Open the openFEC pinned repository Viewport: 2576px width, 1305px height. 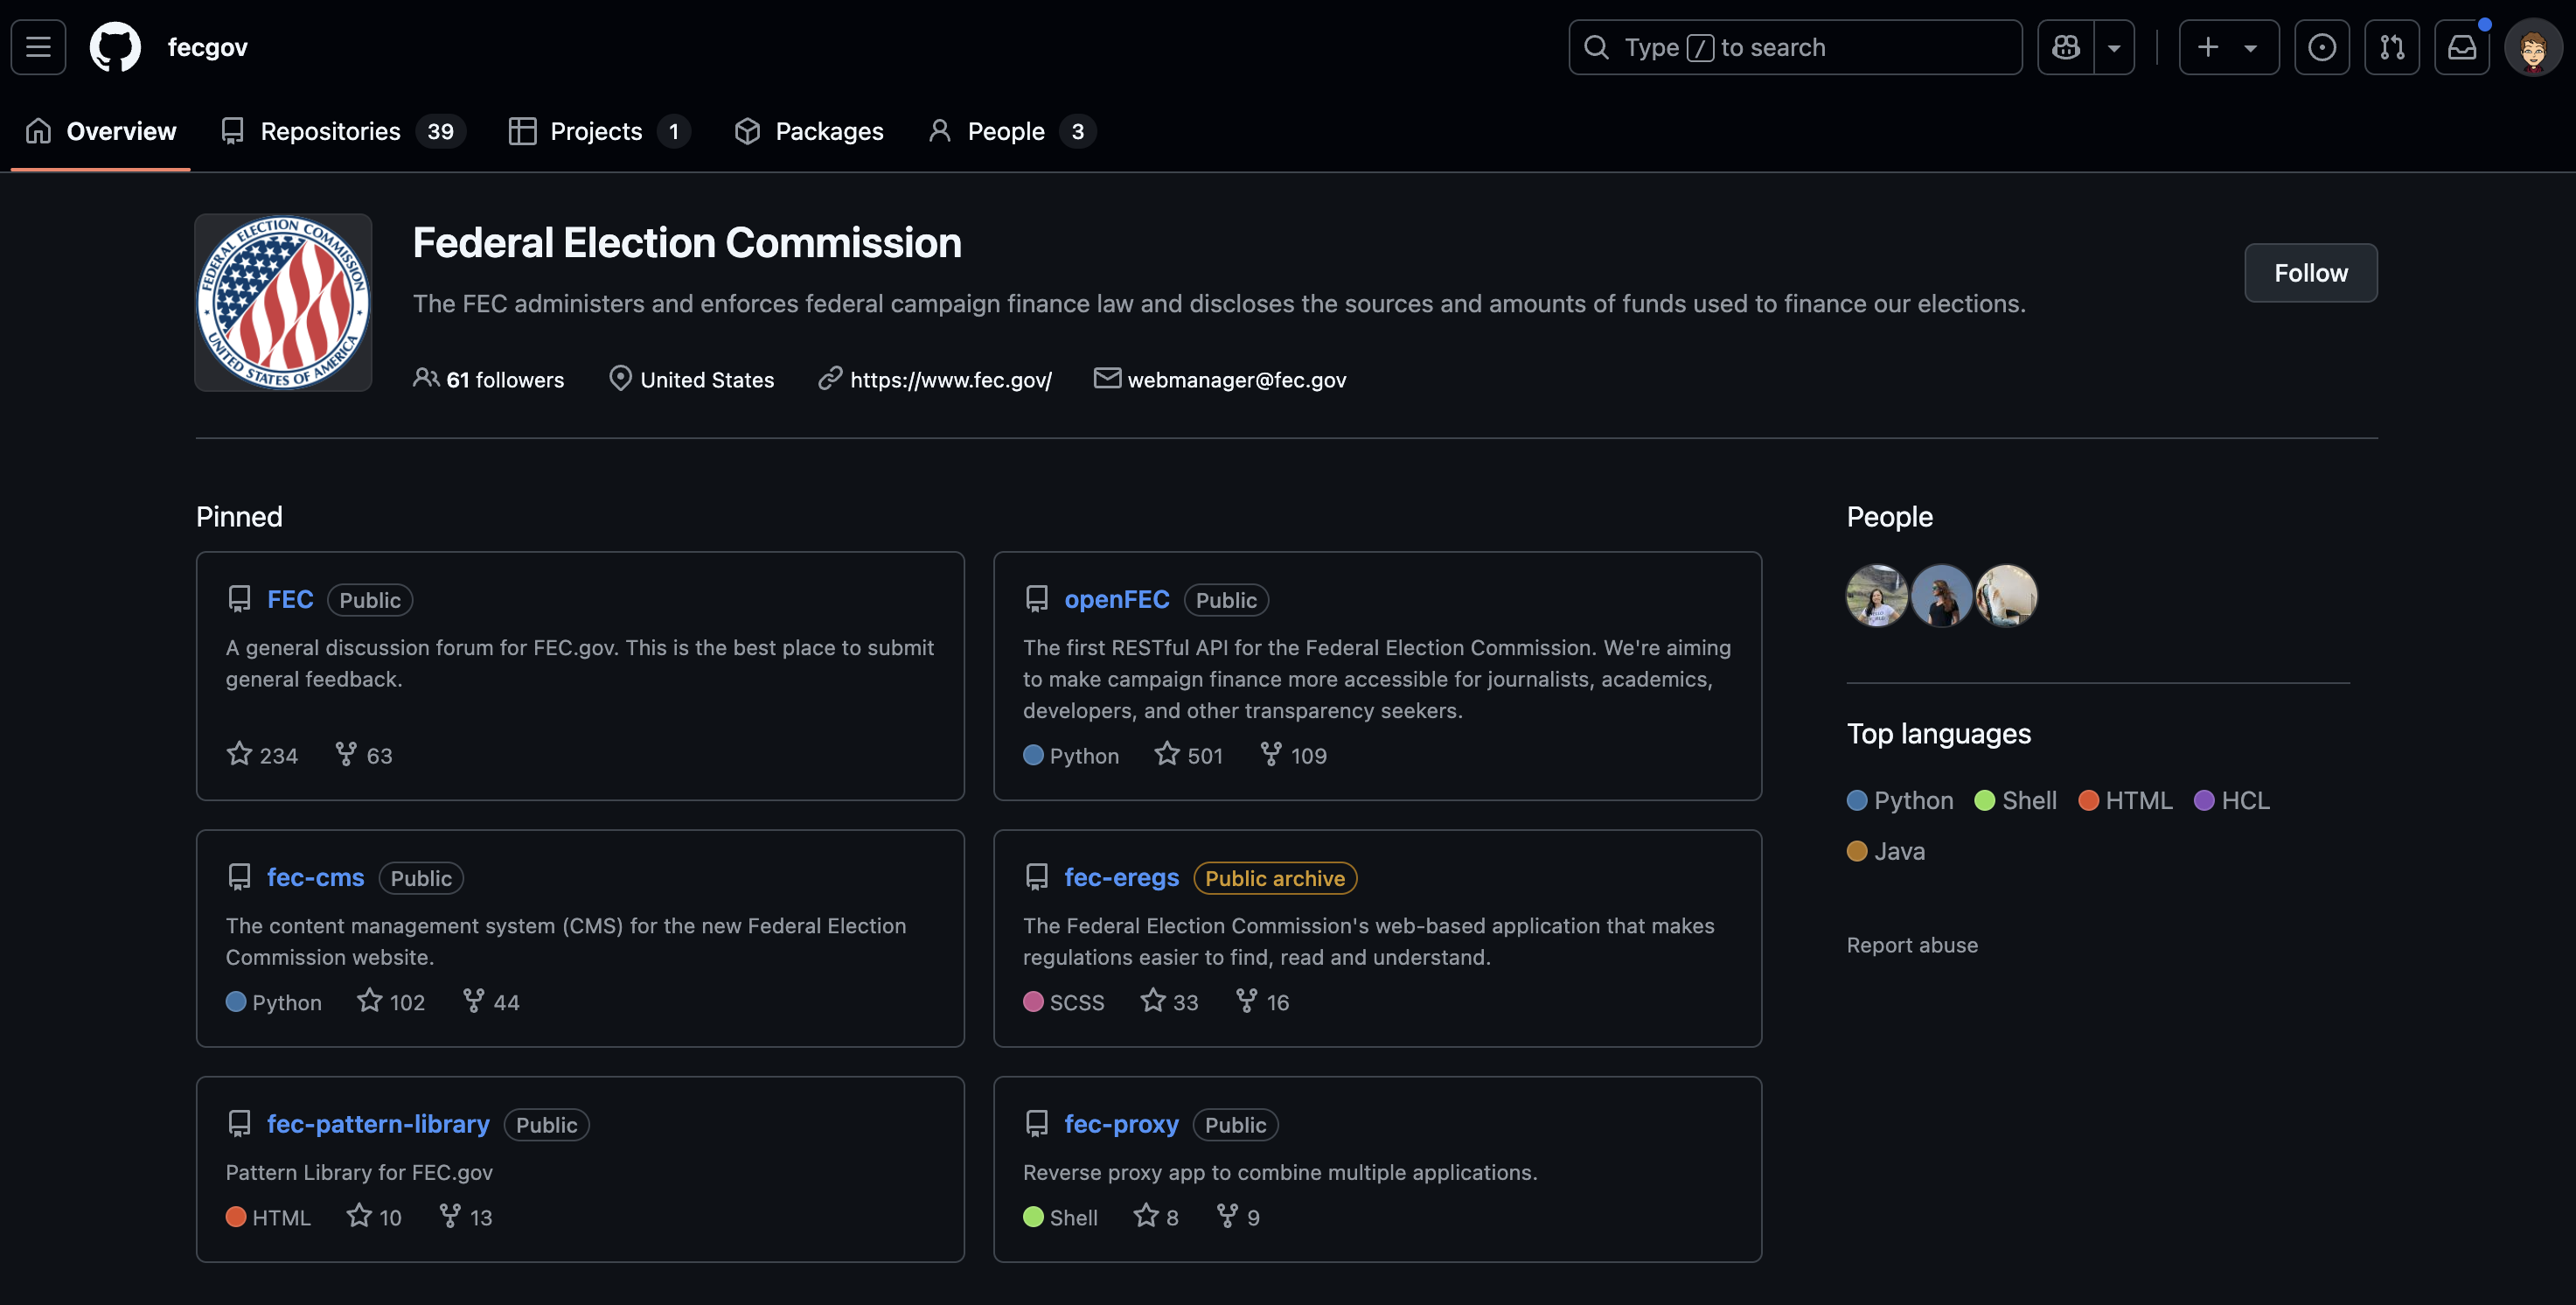pyautogui.click(x=1116, y=599)
